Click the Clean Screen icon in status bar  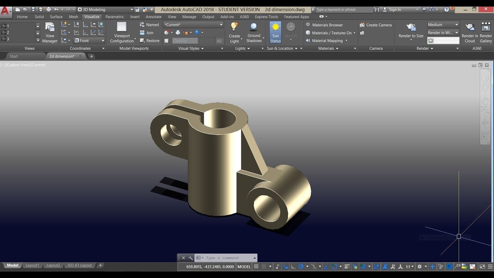(482, 266)
